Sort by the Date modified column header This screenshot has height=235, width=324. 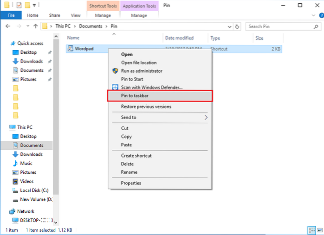[x=179, y=38]
